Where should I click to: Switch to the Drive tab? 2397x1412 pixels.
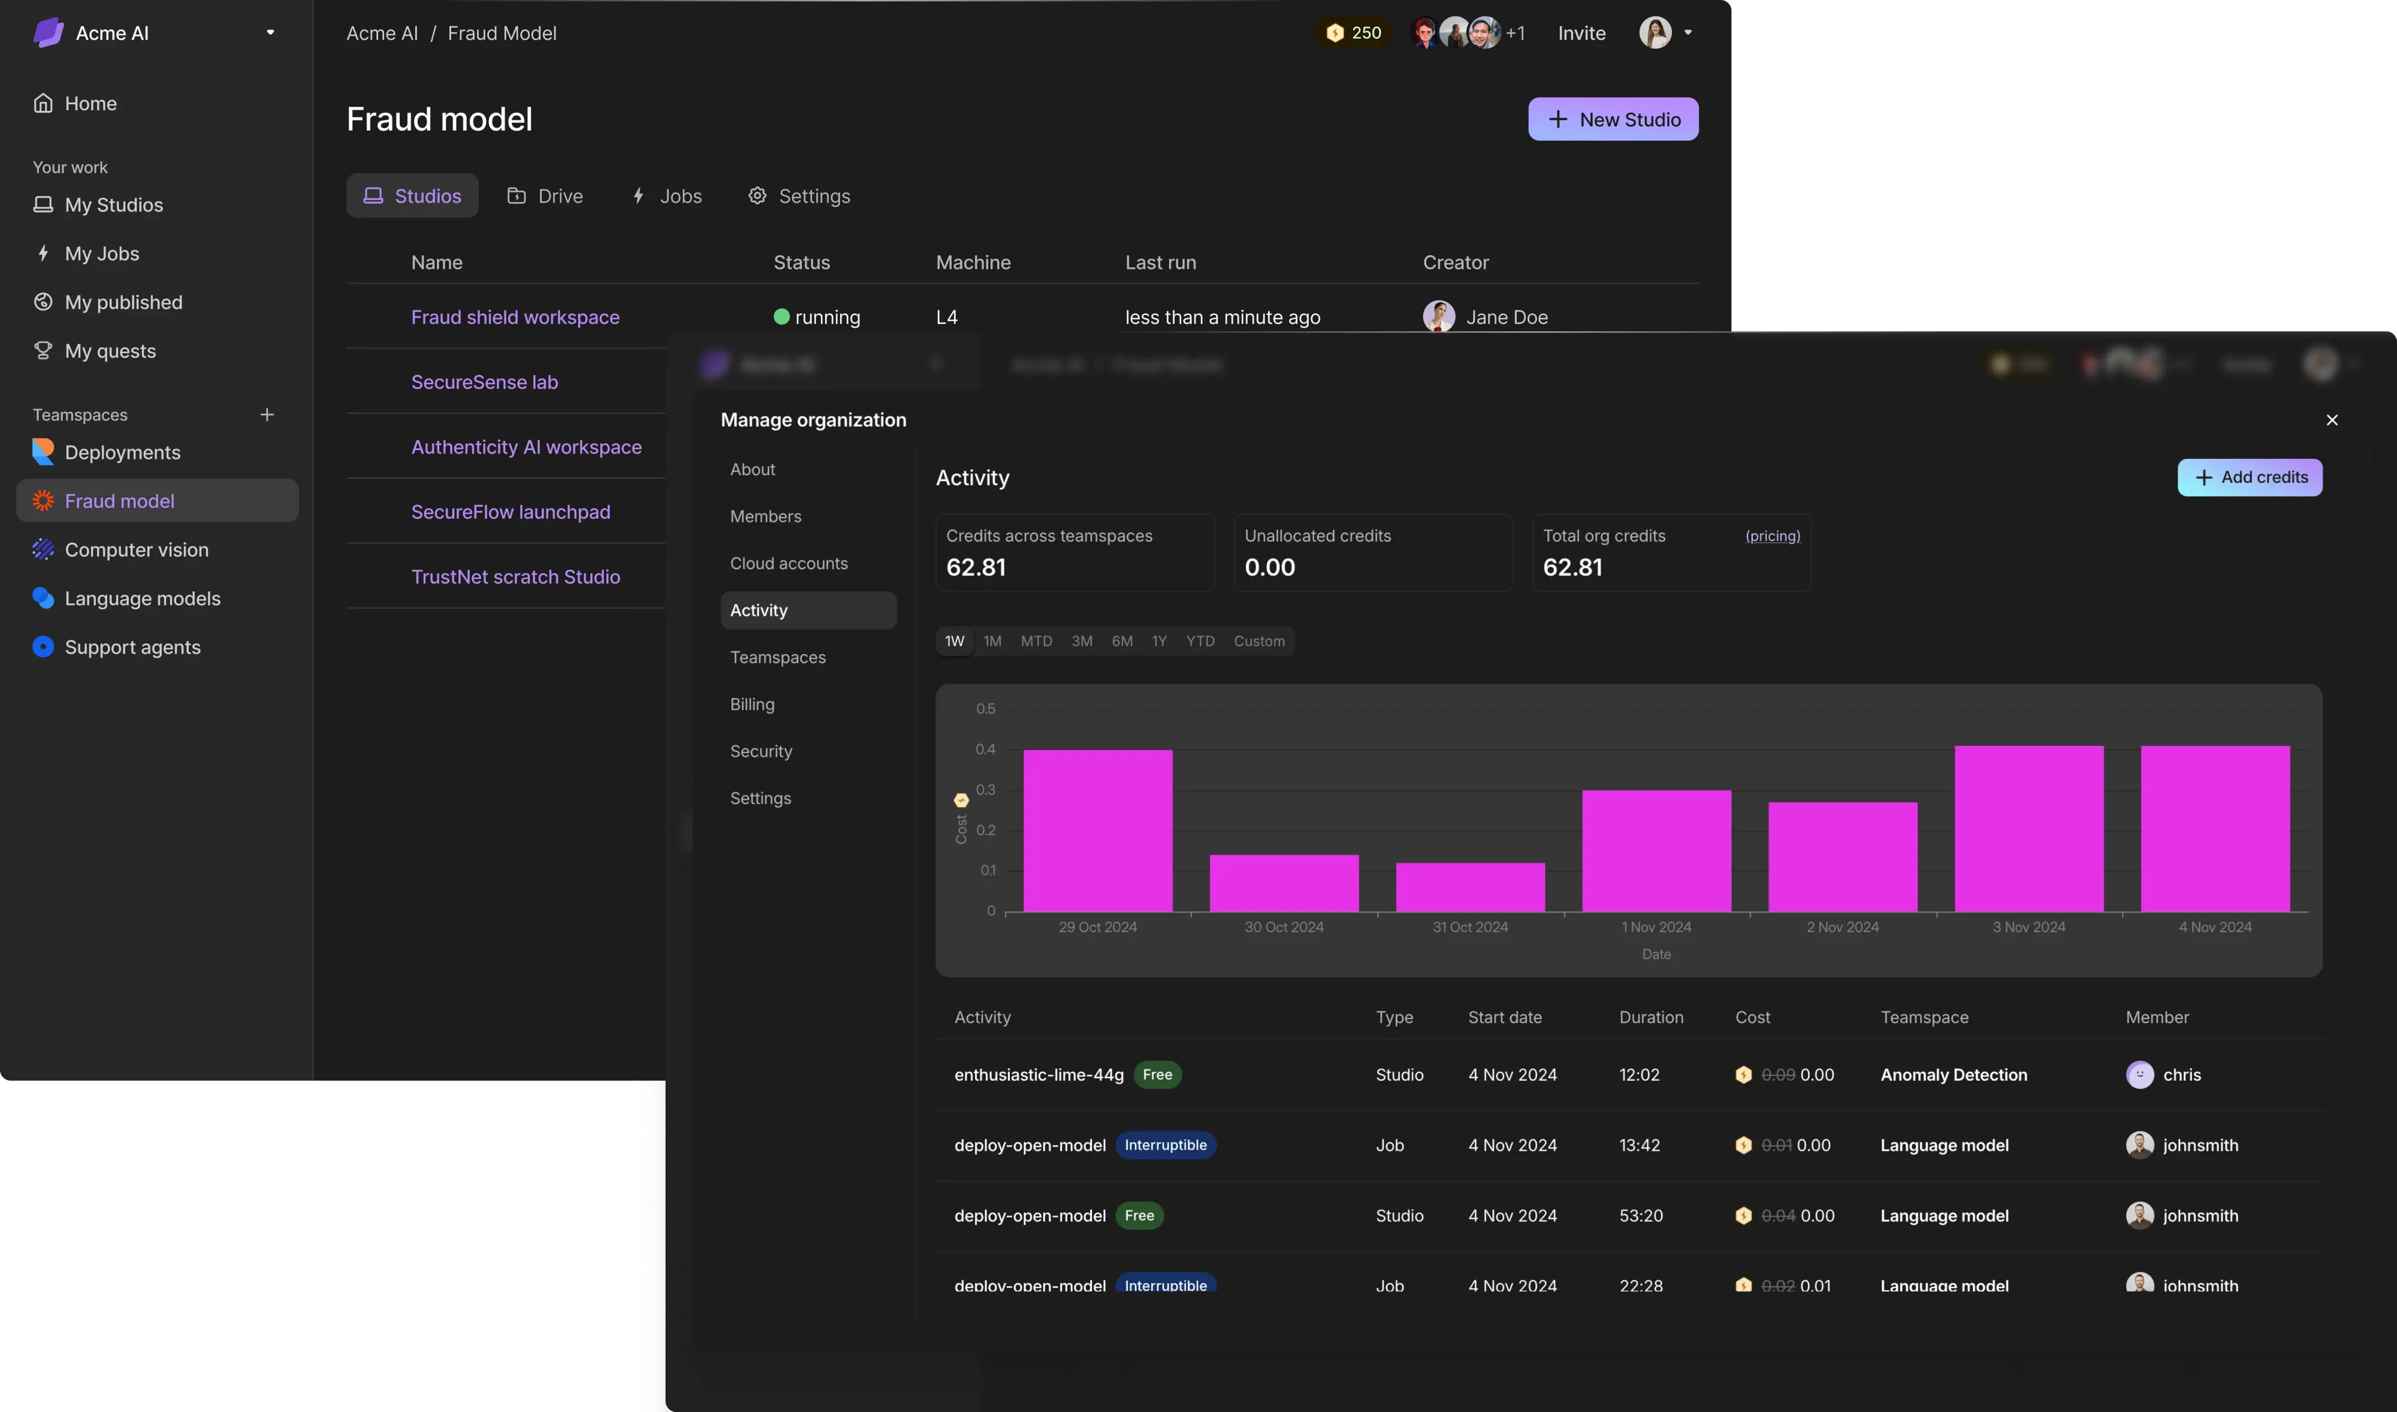[x=545, y=196]
